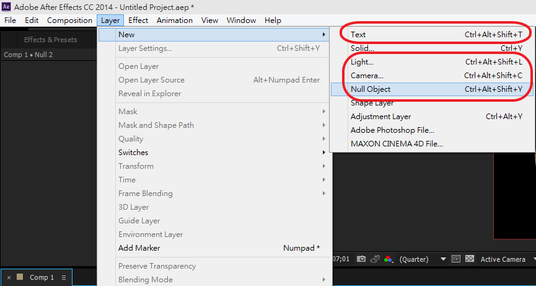This screenshot has height=286, width=536.
Task: Open the Help menu
Action: click(273, 20)
